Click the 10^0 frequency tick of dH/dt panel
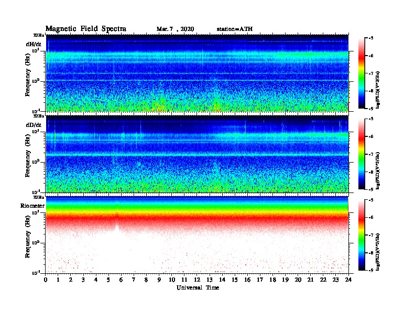 tap(36, 81)
